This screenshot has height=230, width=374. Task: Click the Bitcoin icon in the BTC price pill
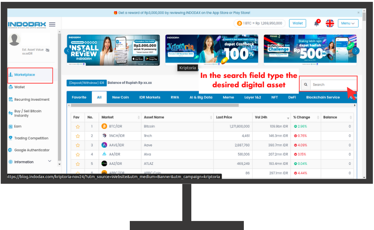click(x=239, y=23)
